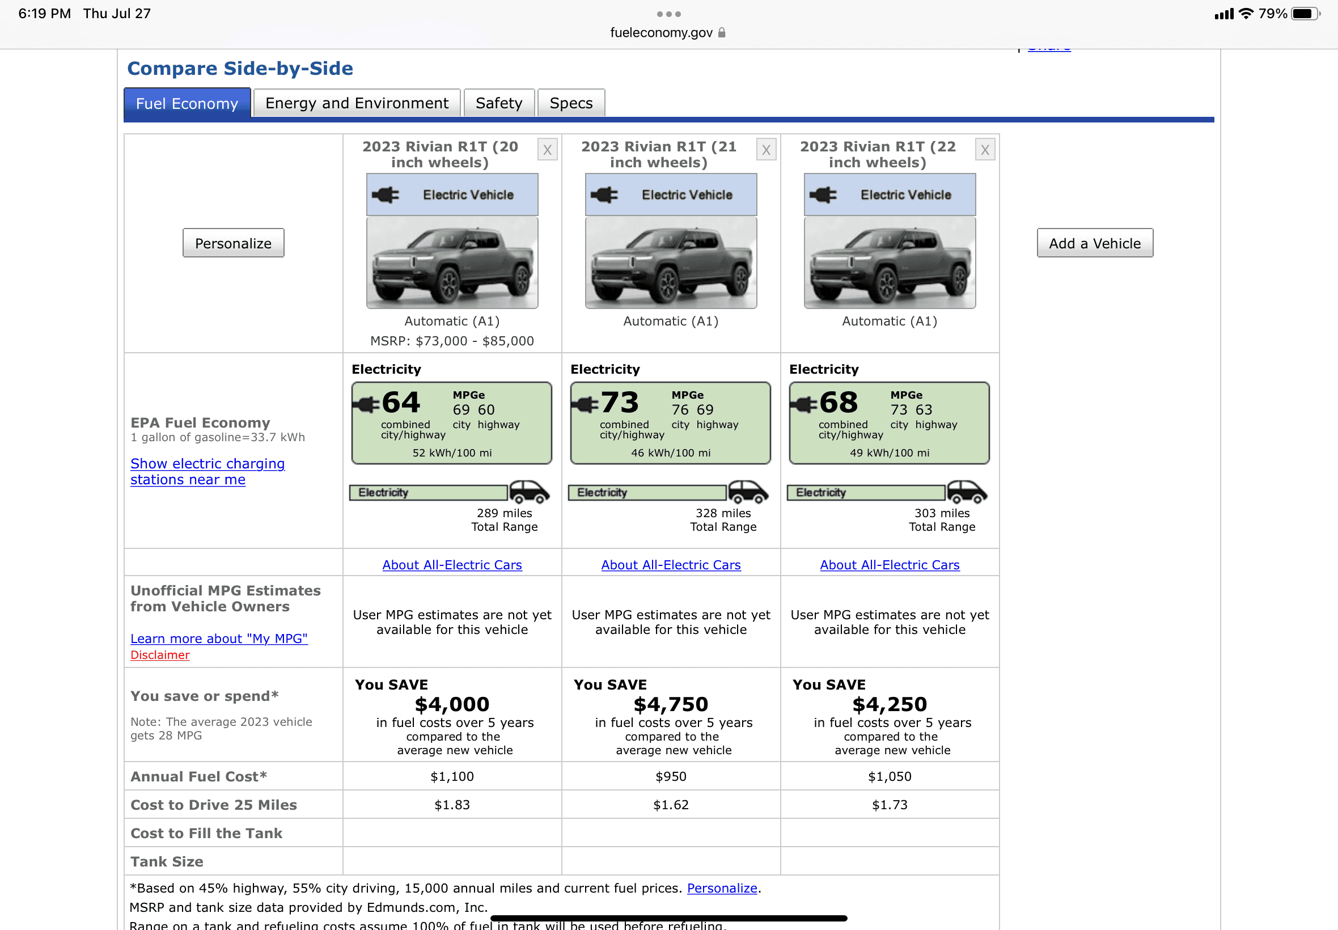Click the 49 kWh/100 mi value
Image resolution: width=1338 pixels, height=930 pixels.
coord(890,453)
